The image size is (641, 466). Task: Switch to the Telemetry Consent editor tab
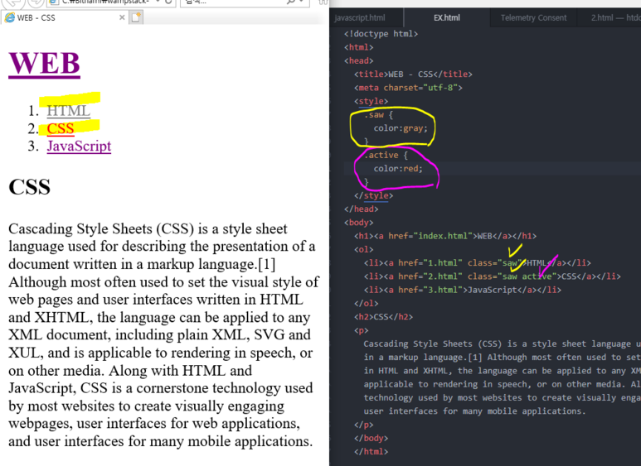click(533, 18)
